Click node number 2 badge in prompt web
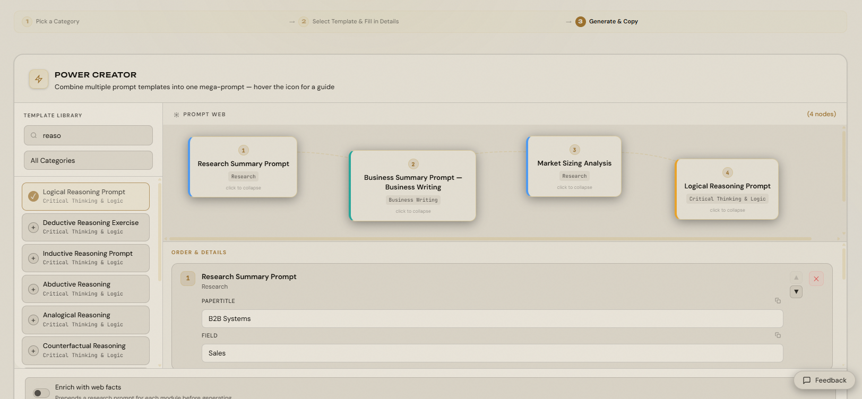This screenshot has height=399, width=862. coord(413,164)
